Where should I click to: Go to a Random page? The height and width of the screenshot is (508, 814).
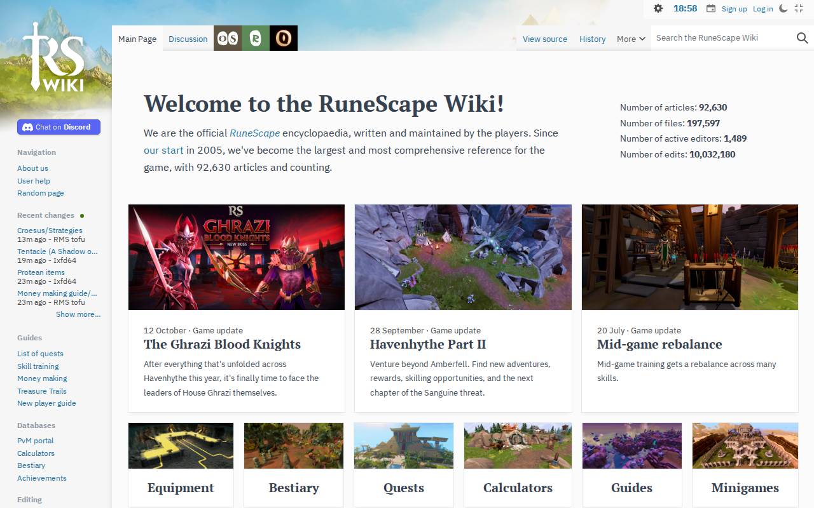click(x=41, y=193)
